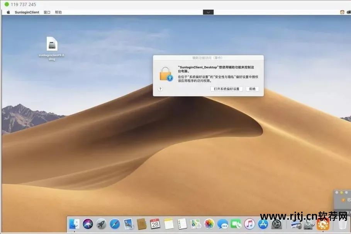Open the 帮助 menu
The width and height of the screenshot is (351, 234).
[58, 12]
